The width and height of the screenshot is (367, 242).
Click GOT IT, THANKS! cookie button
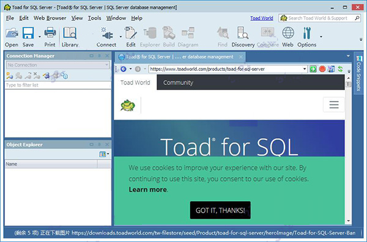pos(220,210)
